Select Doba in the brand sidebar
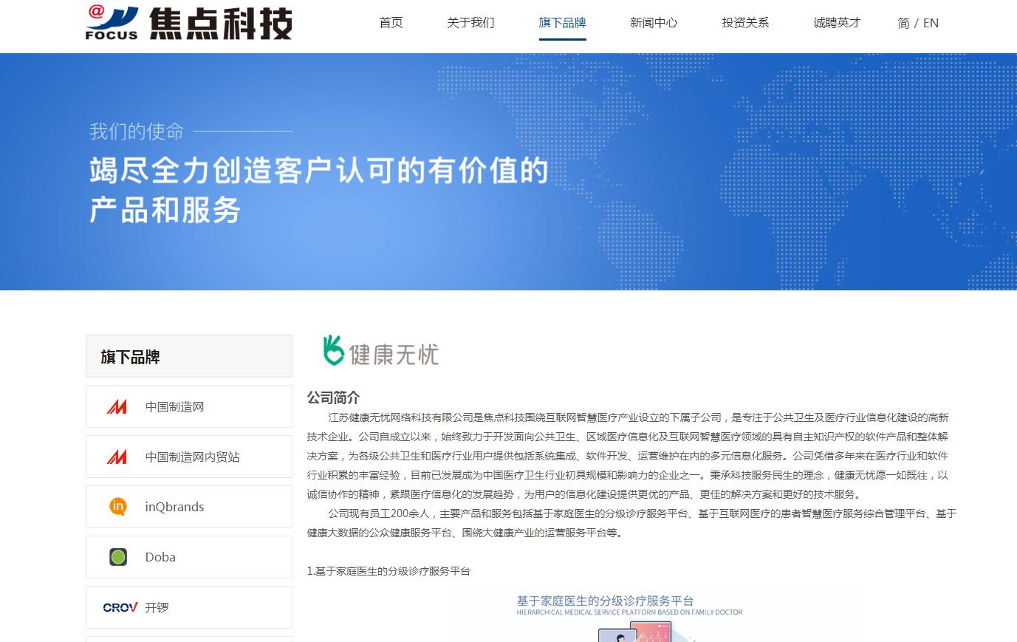This screenshot has width=1017, height=642. [160, 556]
